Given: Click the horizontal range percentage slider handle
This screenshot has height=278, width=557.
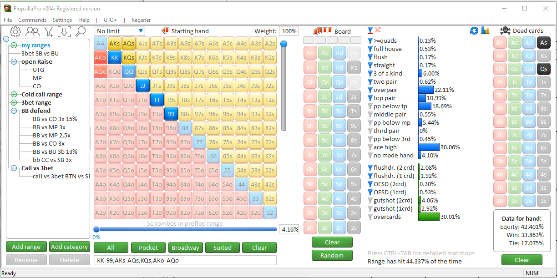Looking at the screenshot, I should [96, 229].
